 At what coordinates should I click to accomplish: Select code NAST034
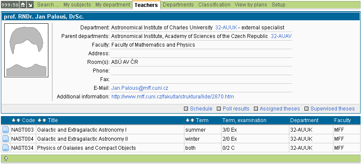coord(22,148)
